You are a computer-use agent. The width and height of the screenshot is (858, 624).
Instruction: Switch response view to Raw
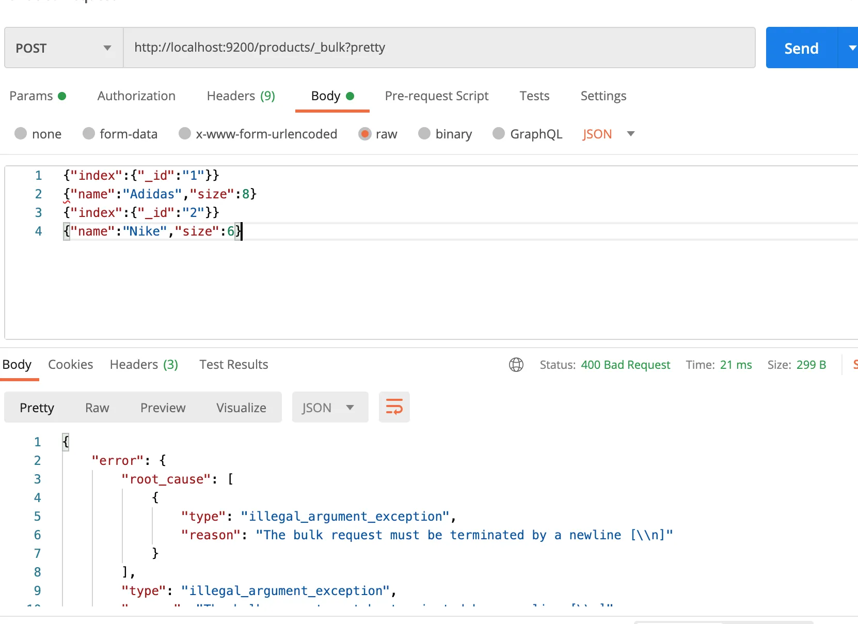point(97,408)
